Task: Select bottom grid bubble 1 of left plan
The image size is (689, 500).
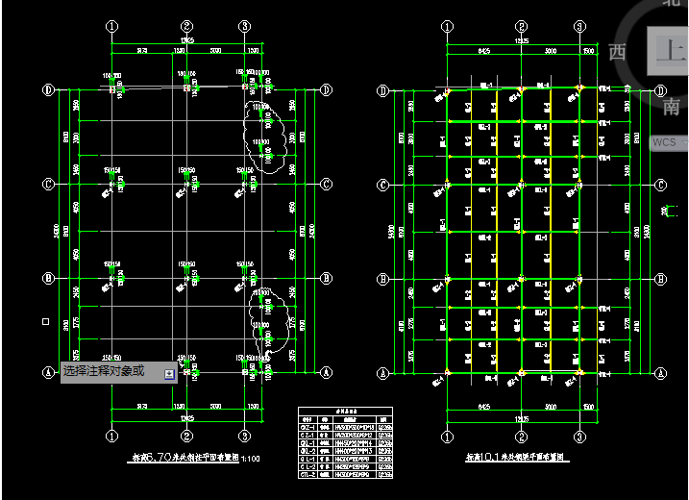Action: pos(112,436)
